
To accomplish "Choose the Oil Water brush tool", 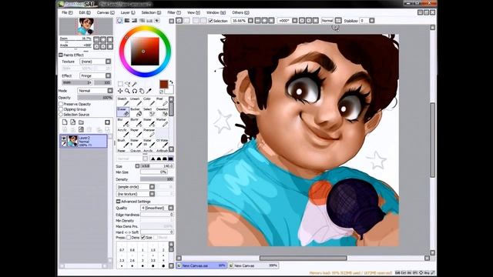I will click(x=162, y=143).
